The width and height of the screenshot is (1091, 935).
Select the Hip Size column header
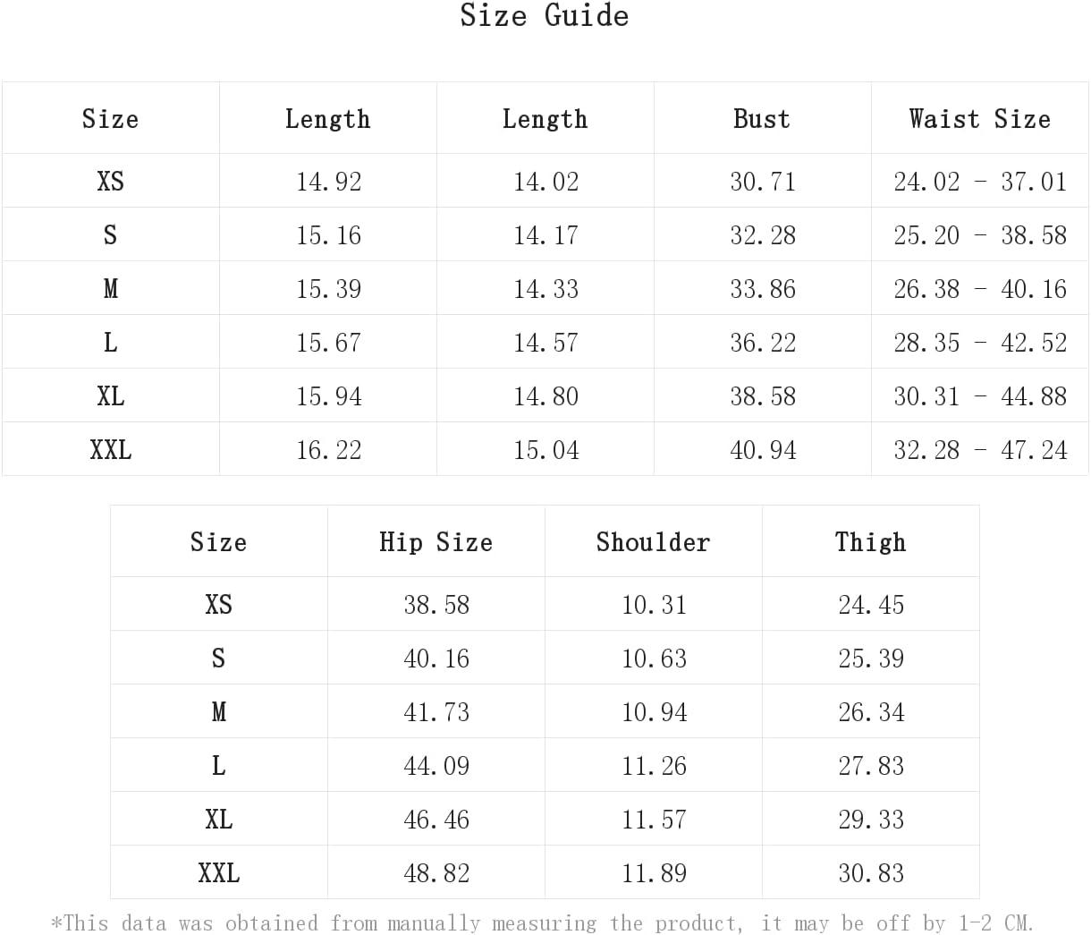436,542
